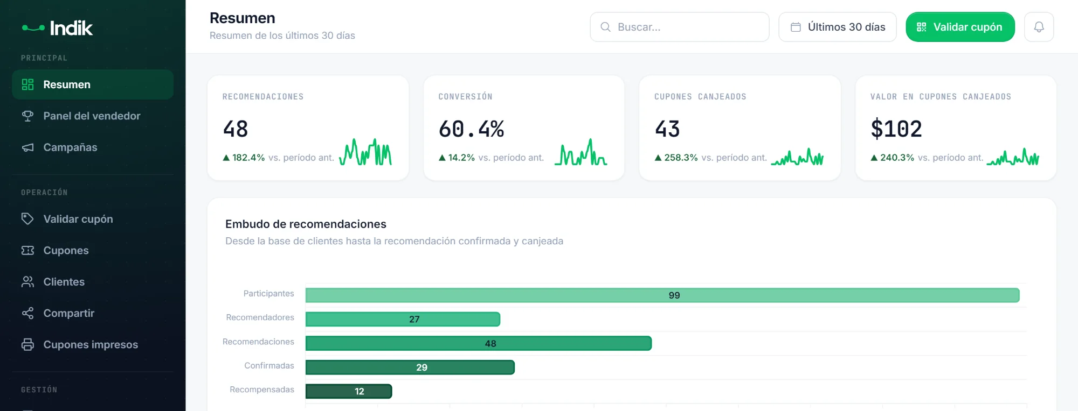
Task: Open the Últimos 30 días date range
Action: 838,27
